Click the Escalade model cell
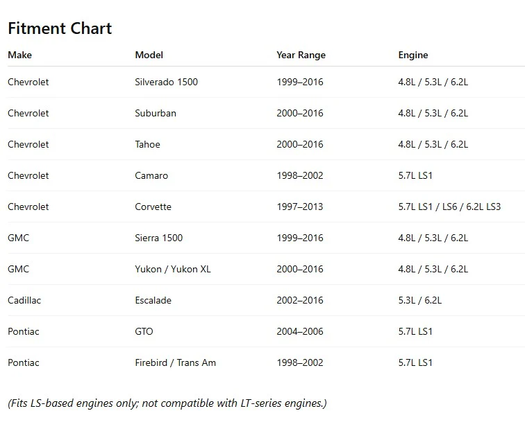The image size is (525, 429). (x=153, y=300)
